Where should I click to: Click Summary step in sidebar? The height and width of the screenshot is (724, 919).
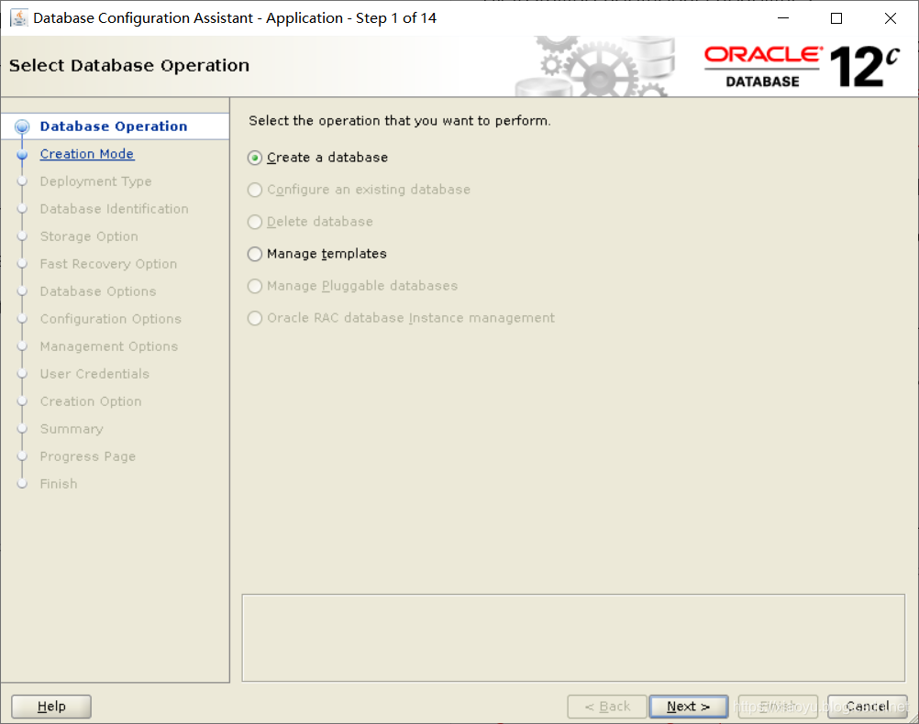pos(72,430)
